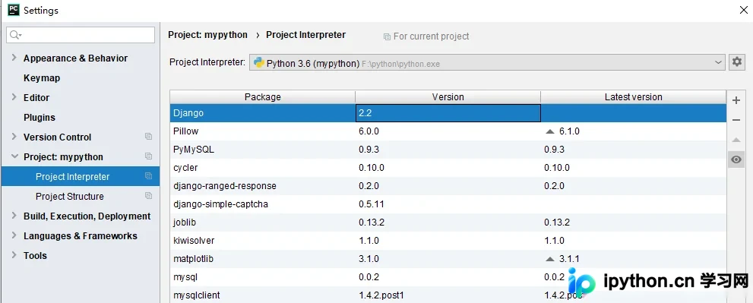
Task: Select the PyMySQL package row
Action: click(448, 150)
